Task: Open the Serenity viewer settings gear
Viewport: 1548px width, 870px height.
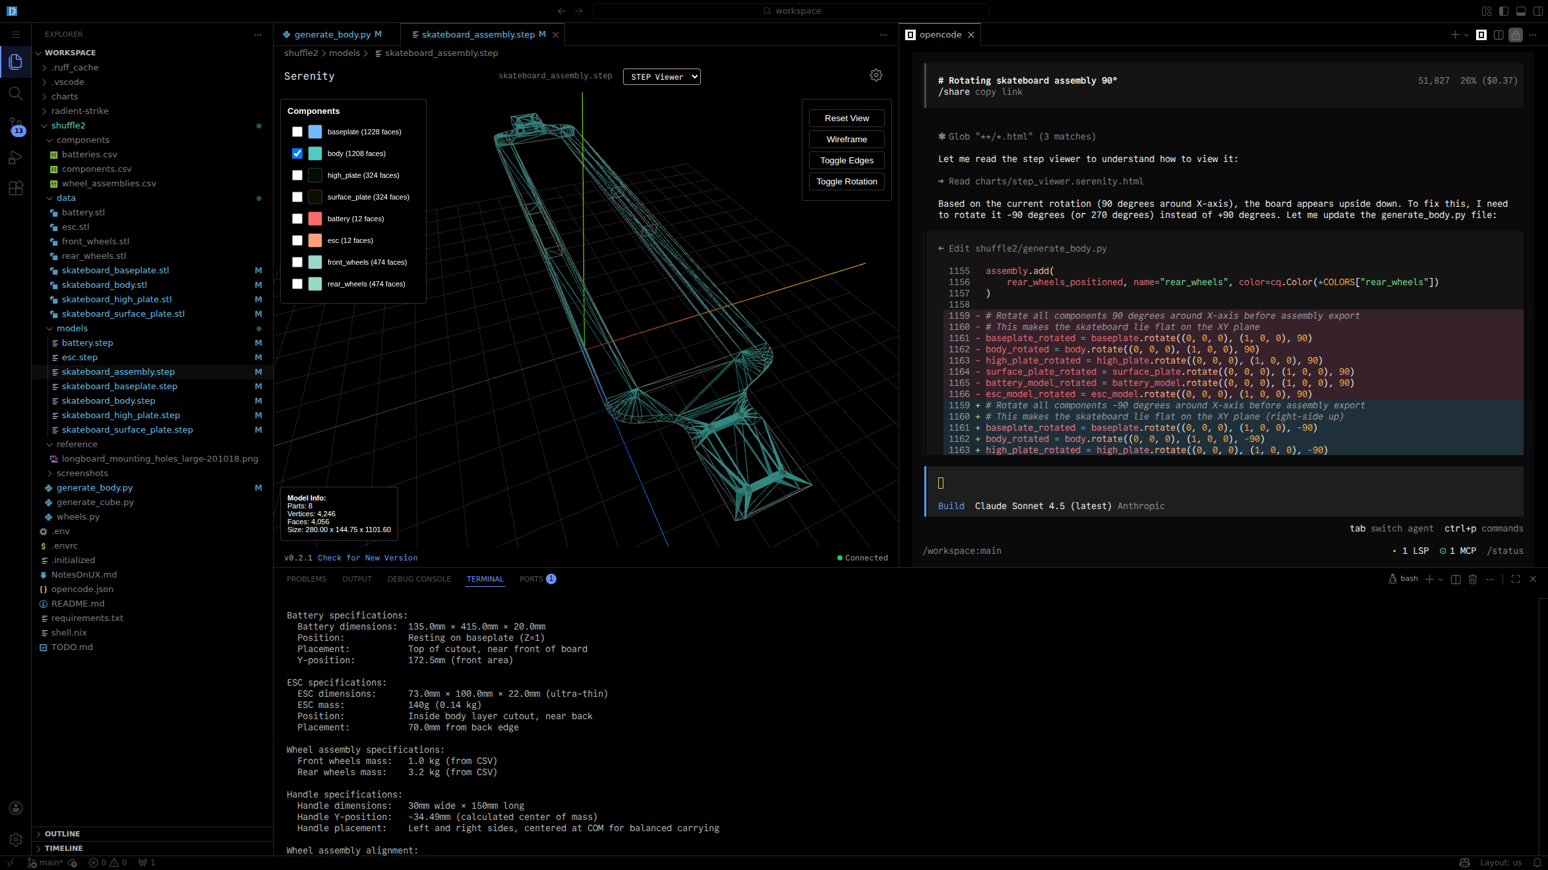Action: click(876, 75)
